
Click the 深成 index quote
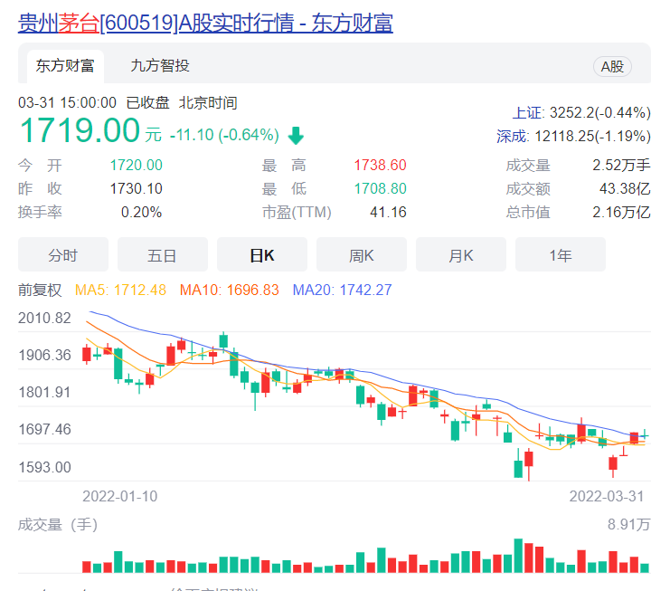[x=573, y=137]
